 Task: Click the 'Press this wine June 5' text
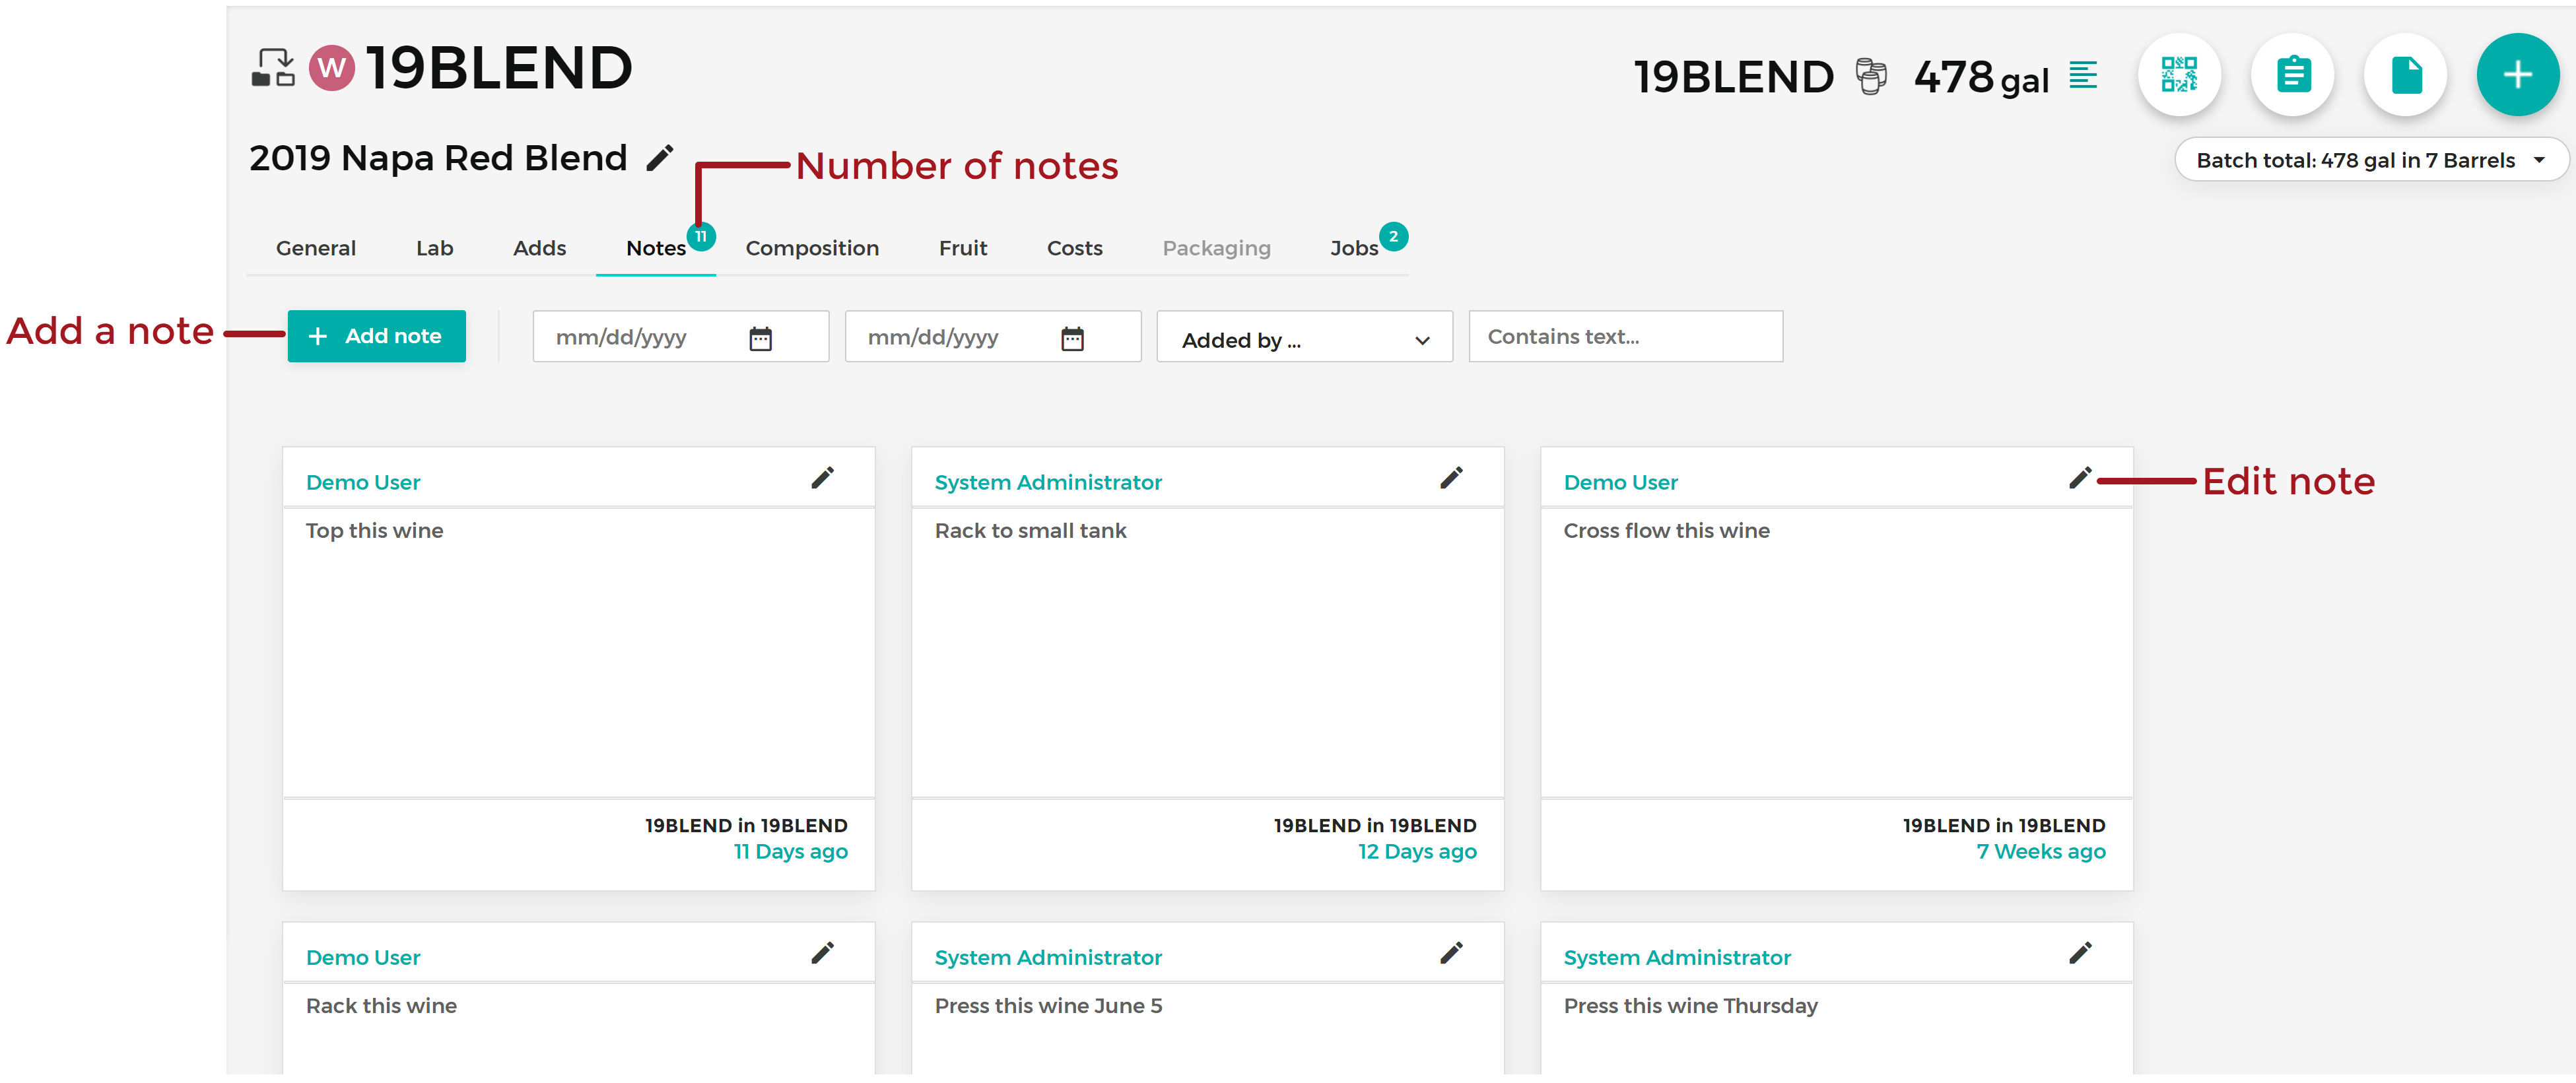[1048, 1005]
